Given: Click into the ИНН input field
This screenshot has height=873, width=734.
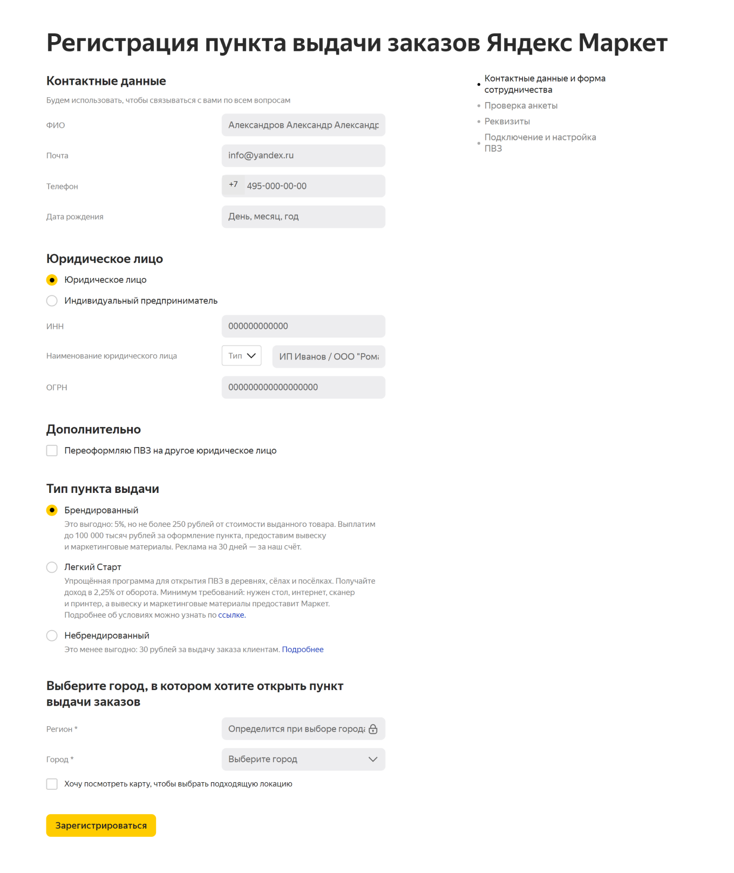Looking at the screenshot, I should pyautogui.click(x=303, y=326).
